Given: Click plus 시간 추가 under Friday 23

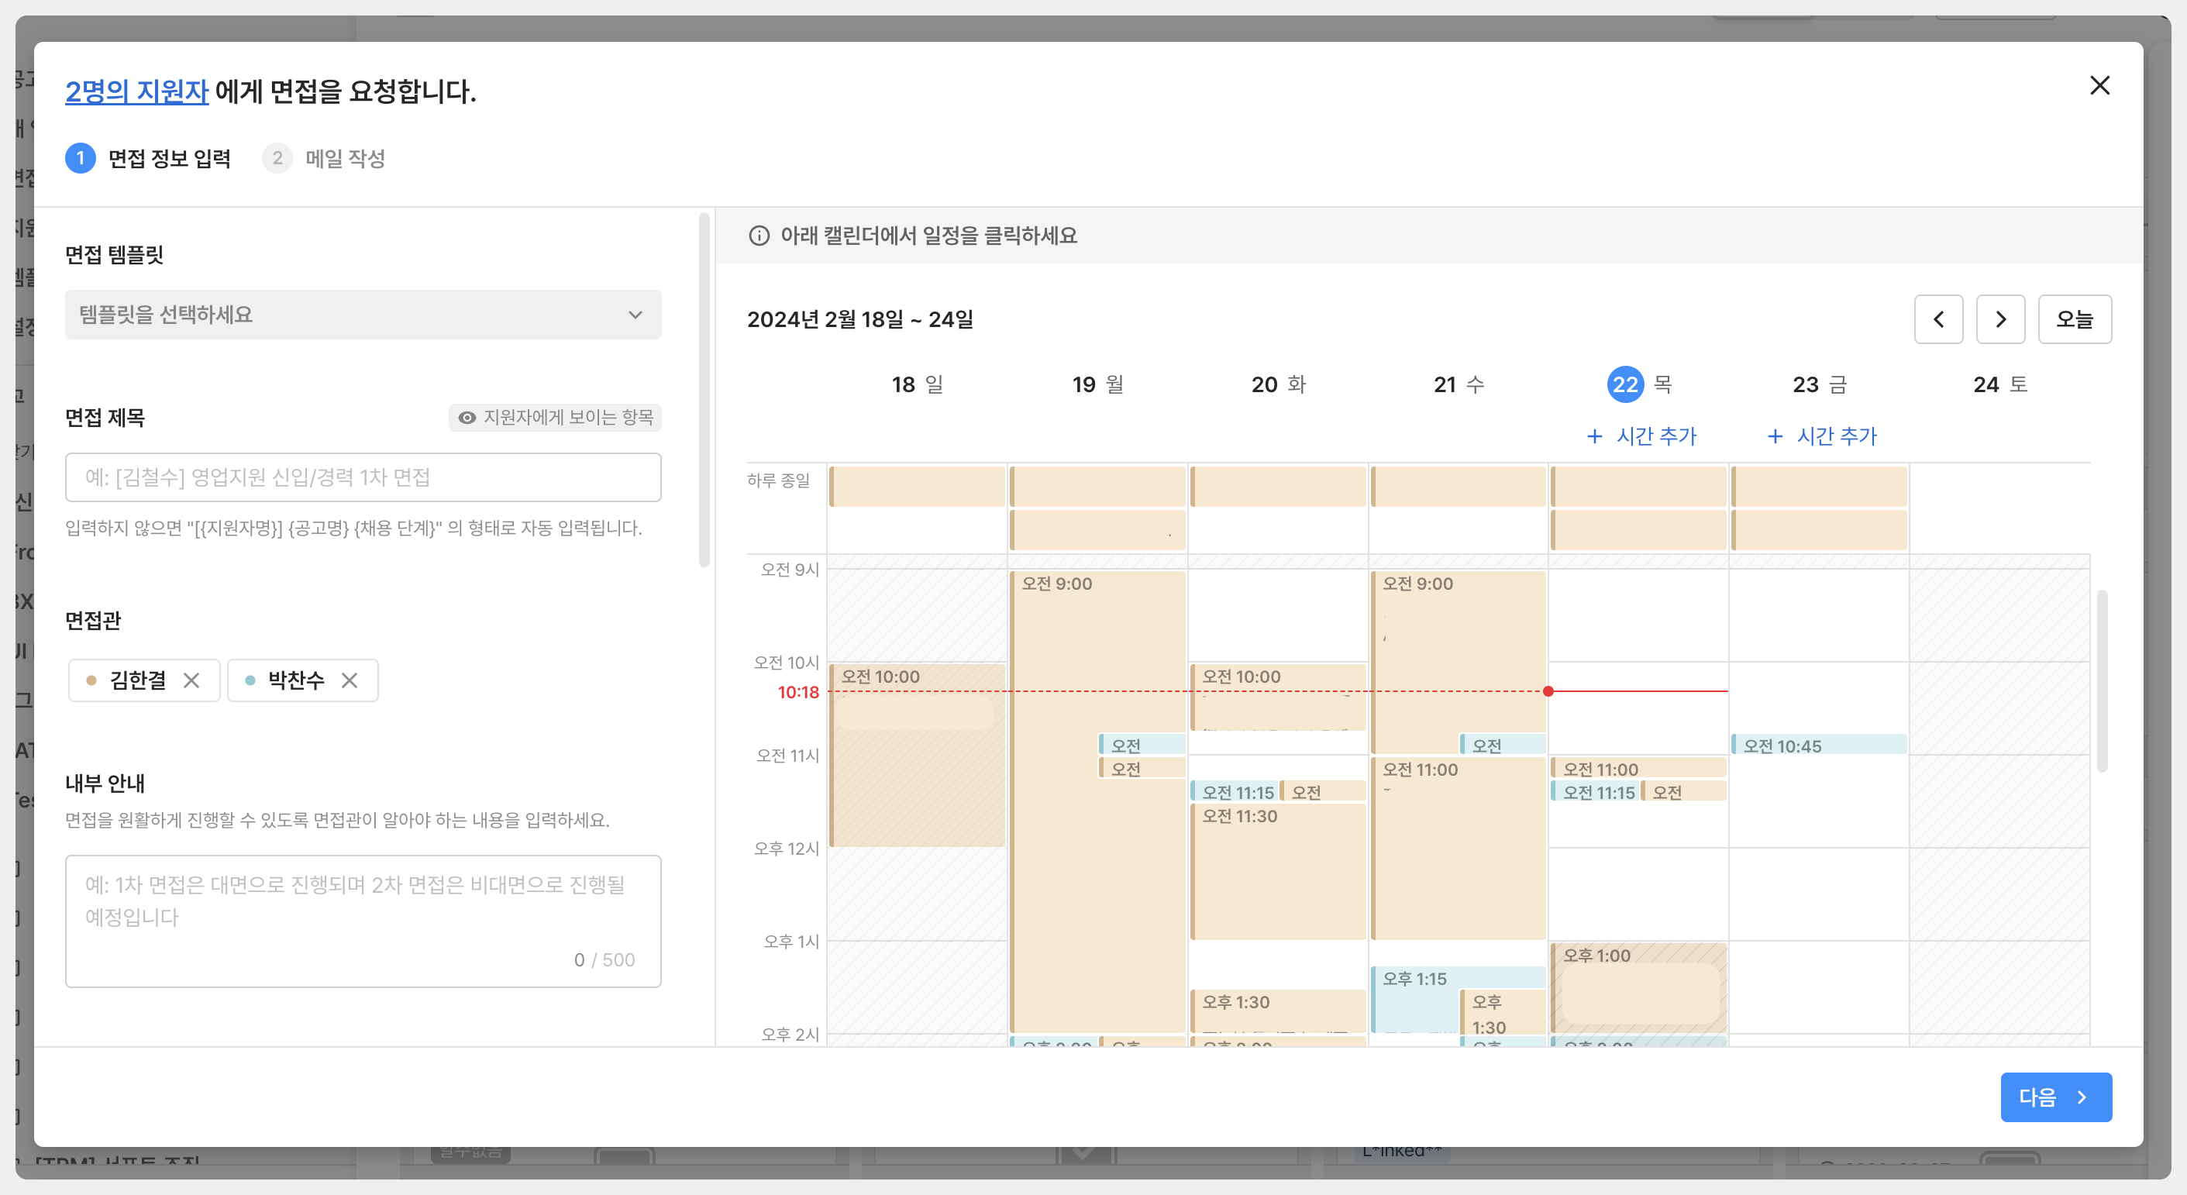Looking at the screenshot, I should tap(1822, 436).
